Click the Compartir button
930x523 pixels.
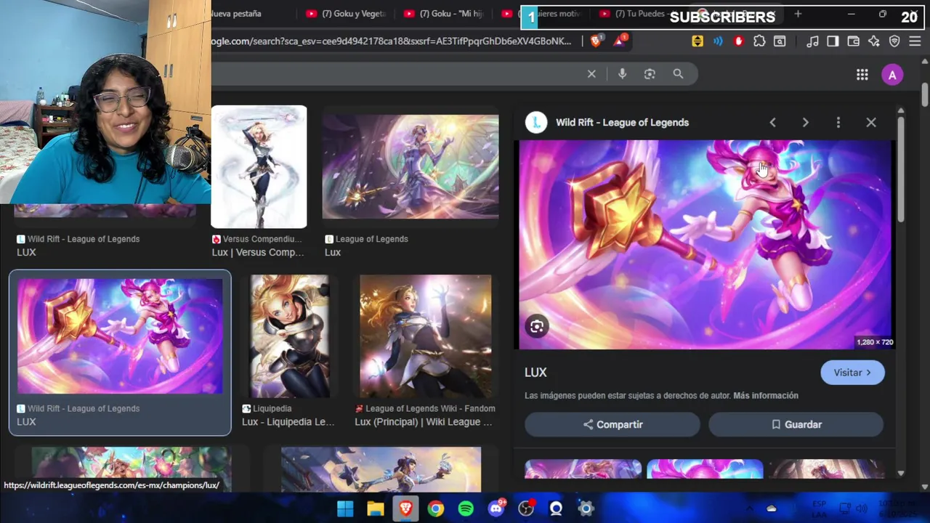pyautogui.click(x=612, y=424)
